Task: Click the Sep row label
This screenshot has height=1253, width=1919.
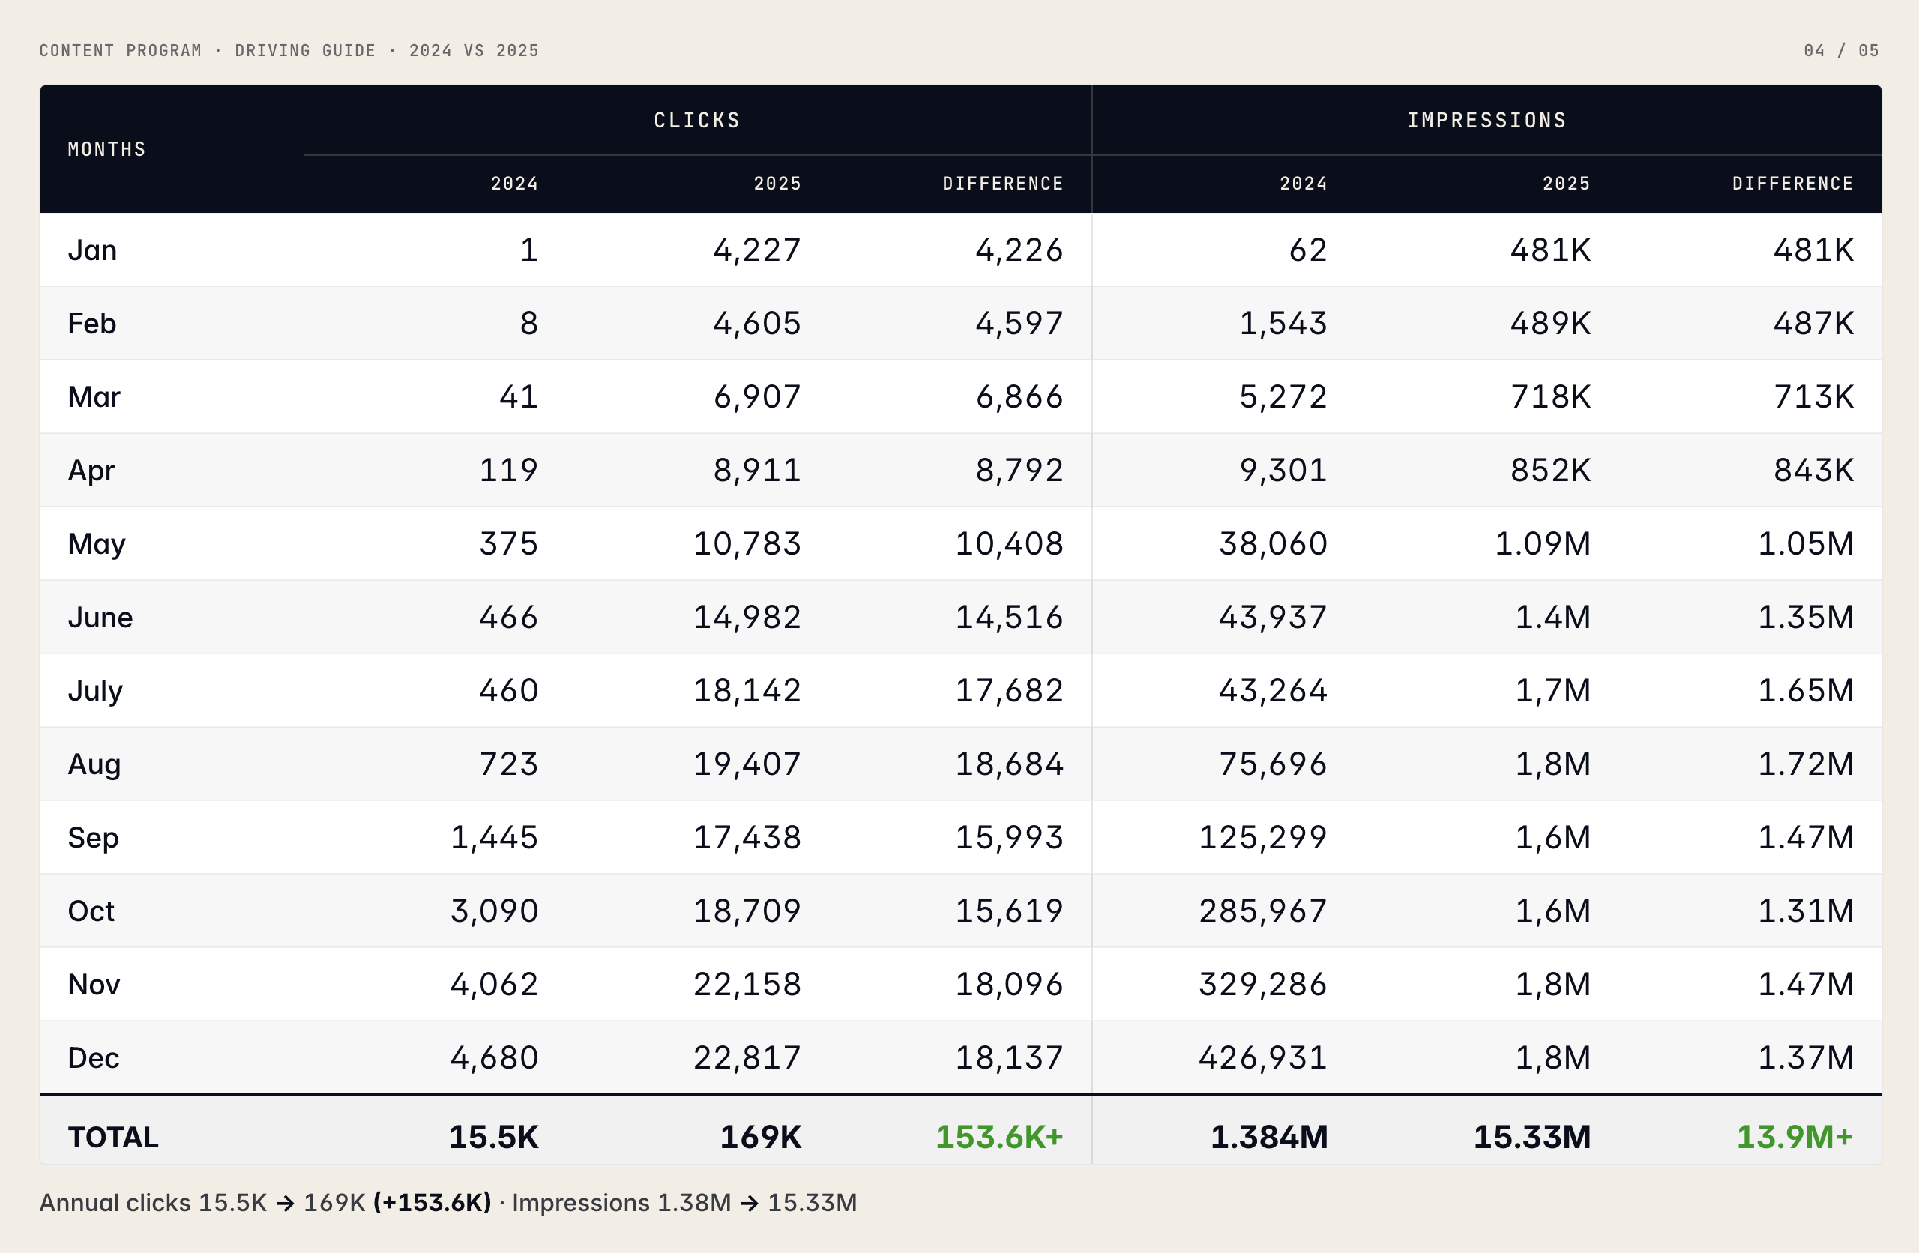Action: 94,837
